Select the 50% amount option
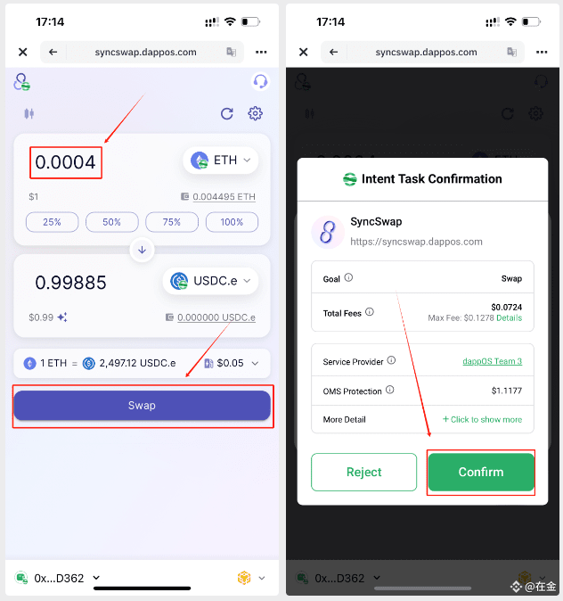The height and width of the screenshot is (601, 563). point(112,222)
